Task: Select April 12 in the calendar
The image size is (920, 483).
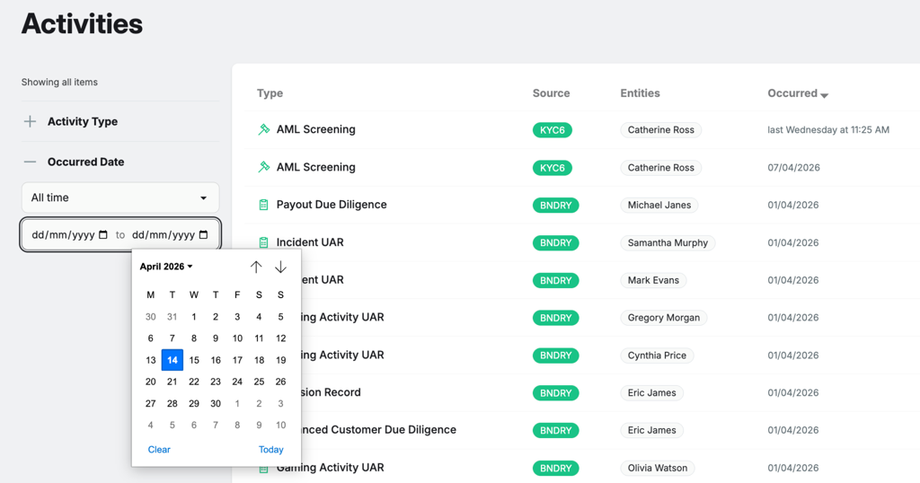Action: [x=280, y=338]
